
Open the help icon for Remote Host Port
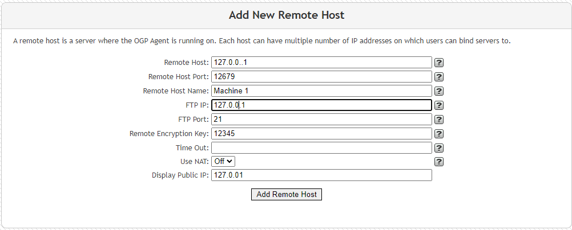click(439, 77)
